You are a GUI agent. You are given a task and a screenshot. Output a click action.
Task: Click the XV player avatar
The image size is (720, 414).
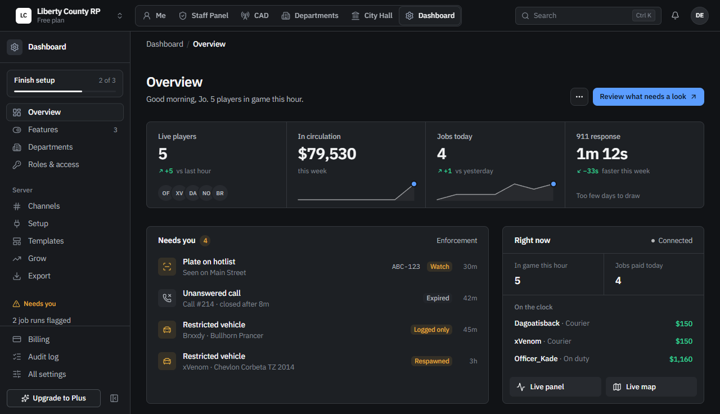[179, 193]
